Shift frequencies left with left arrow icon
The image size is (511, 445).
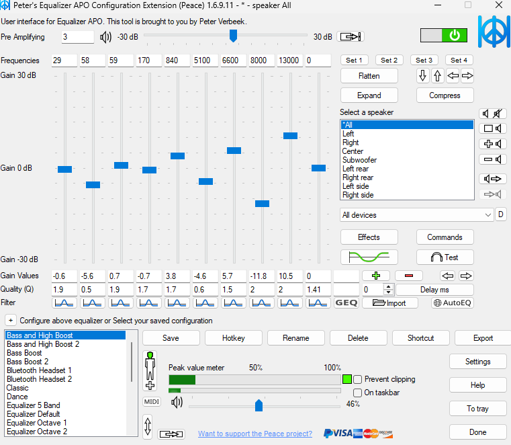453,76
